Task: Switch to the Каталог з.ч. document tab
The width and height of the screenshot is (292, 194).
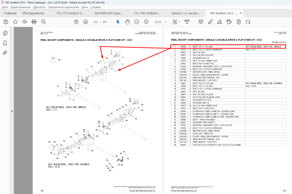Action: [185, 13]
